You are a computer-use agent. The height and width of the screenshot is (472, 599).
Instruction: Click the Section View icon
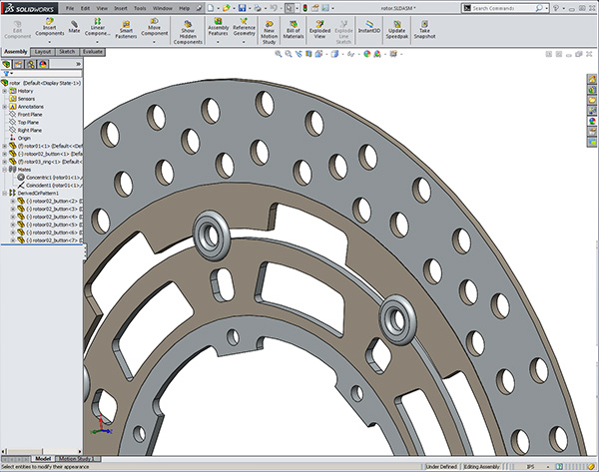coord(308,54)
